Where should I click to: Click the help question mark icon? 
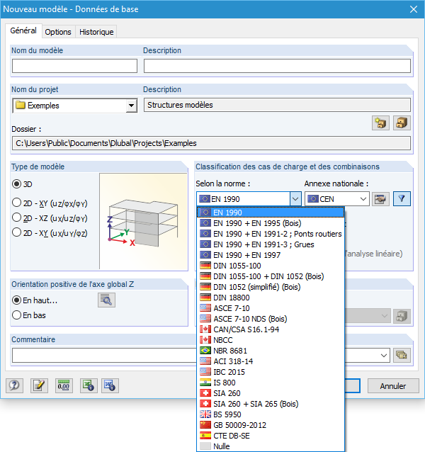click(x=14, y=385)
